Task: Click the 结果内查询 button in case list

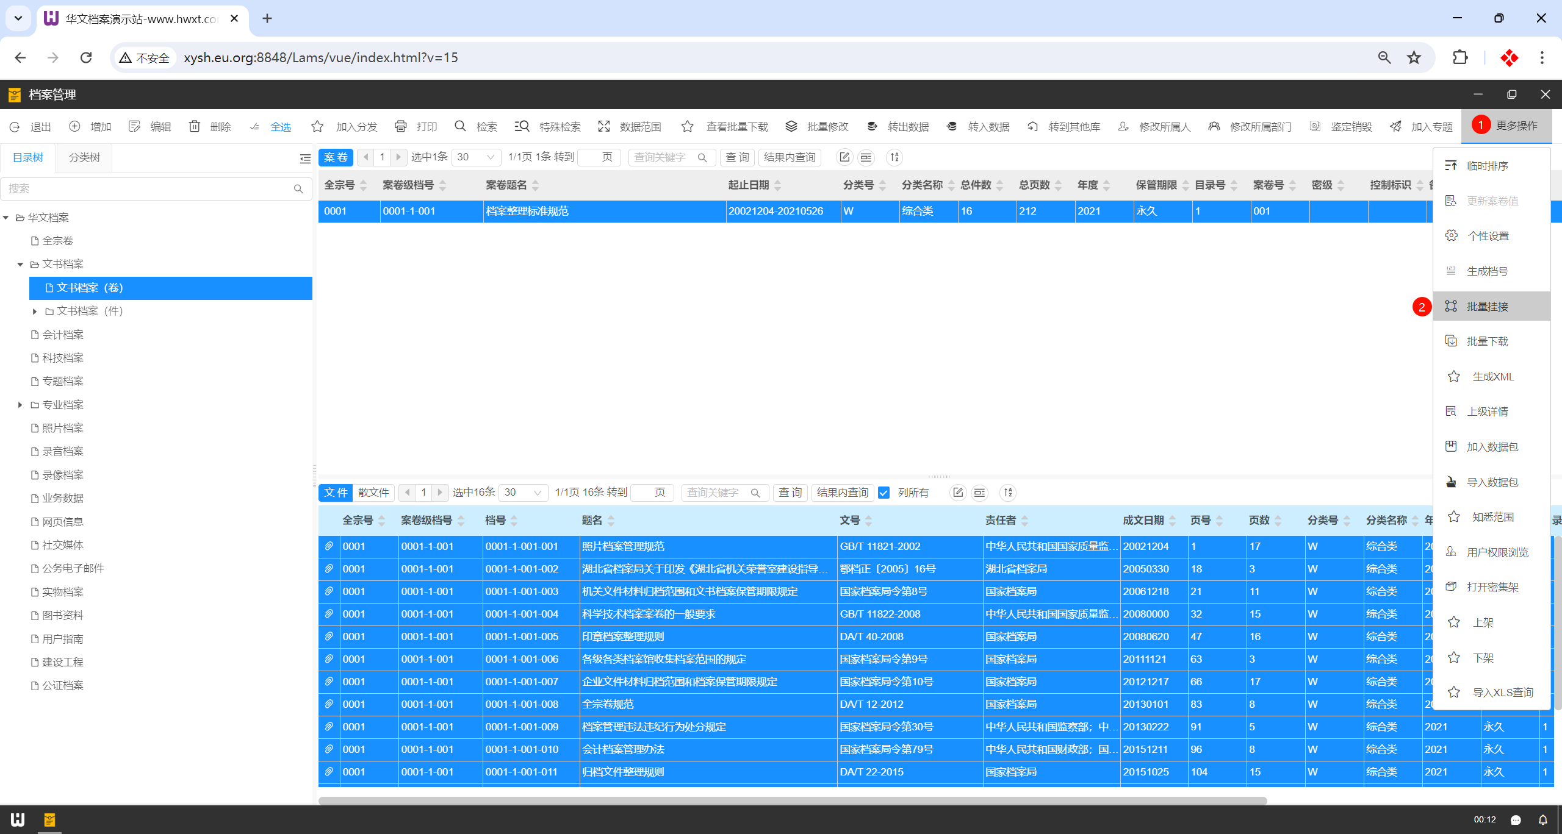Action: coord(789,157)
